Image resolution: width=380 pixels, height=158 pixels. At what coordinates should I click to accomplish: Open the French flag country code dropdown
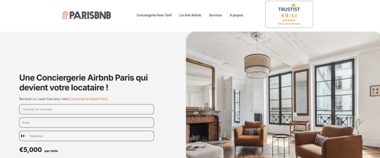tap(23, 136)
